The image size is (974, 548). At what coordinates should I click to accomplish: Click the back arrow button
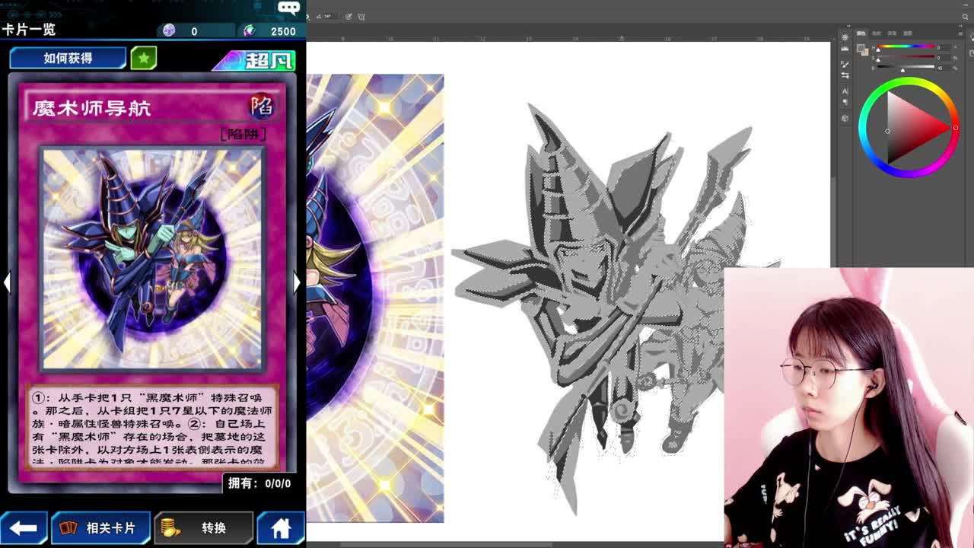pos(24,527)
